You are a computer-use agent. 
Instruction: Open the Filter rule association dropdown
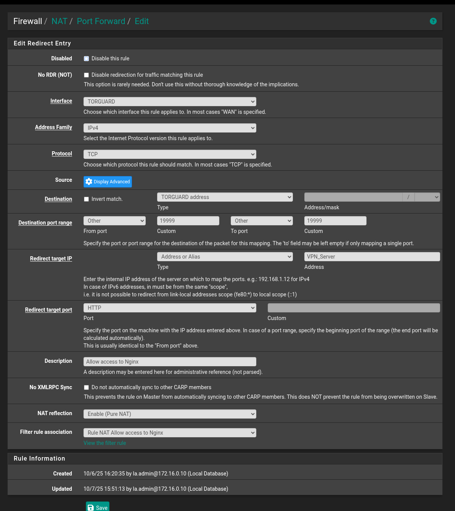click(x=170, y=433)
